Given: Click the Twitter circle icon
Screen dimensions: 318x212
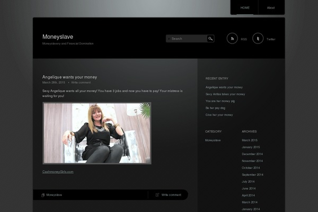Looking at the screenshot, I should [258, 38].
